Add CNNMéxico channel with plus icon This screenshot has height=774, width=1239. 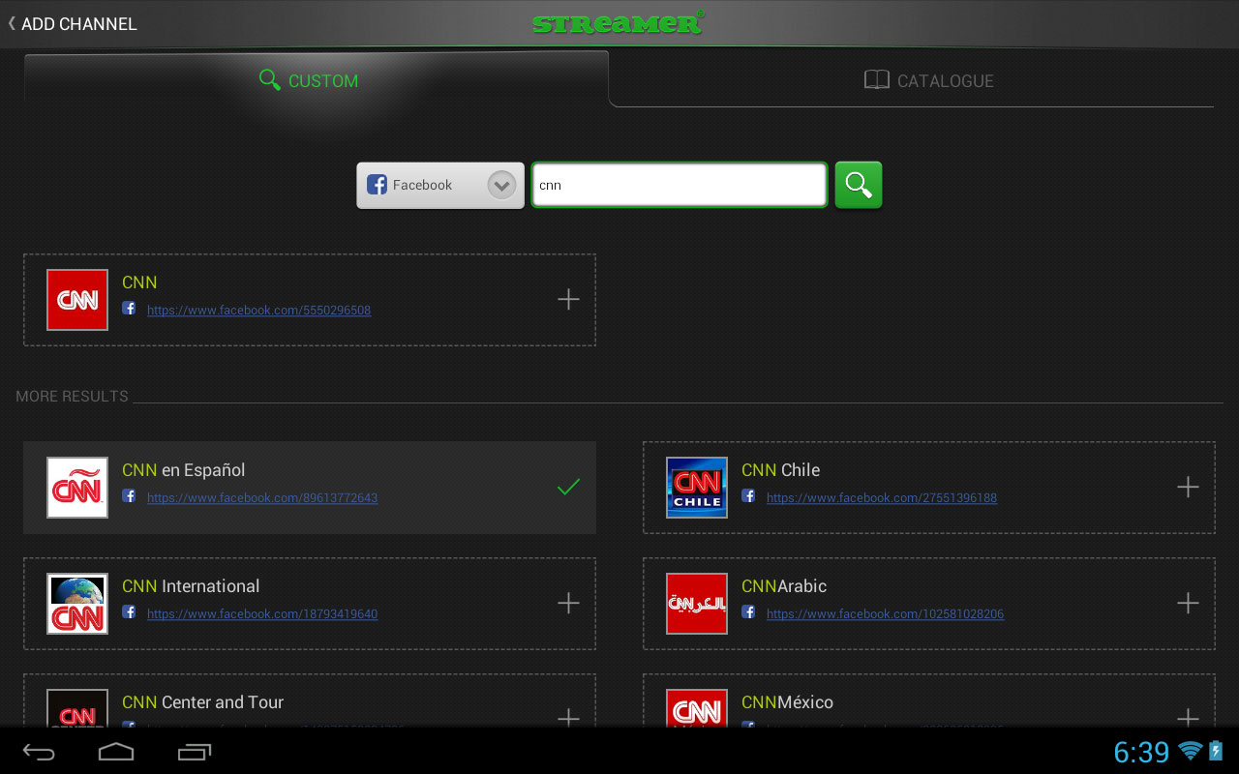click(x=1188, y=717)
